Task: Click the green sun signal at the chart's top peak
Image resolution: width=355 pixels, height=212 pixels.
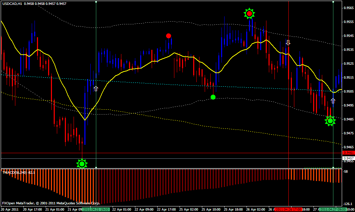Action: (x=249, y=14)
